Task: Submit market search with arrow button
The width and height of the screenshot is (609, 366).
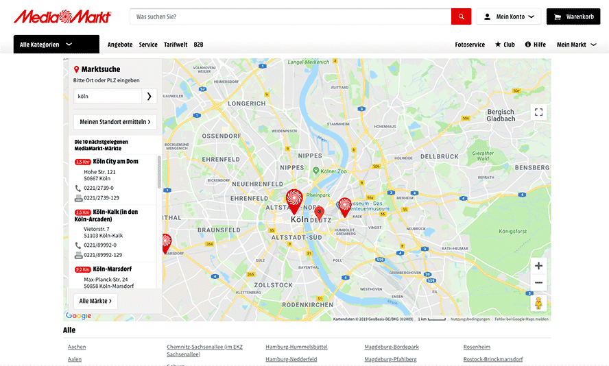Action: (x=150, y=96)
